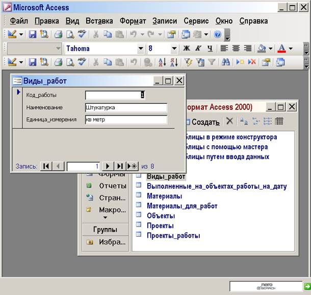Open the Tahoma font name dropdown
The width and height of the screenshot is (311, 295).
pos(141,49)
